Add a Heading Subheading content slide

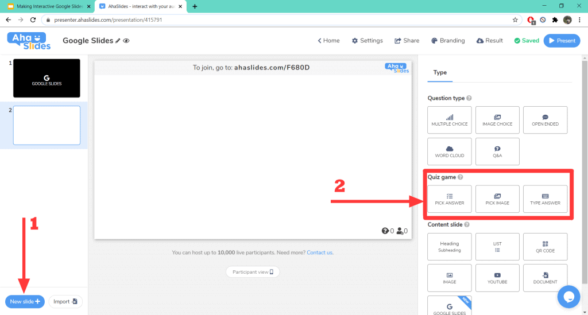[449, 247]
